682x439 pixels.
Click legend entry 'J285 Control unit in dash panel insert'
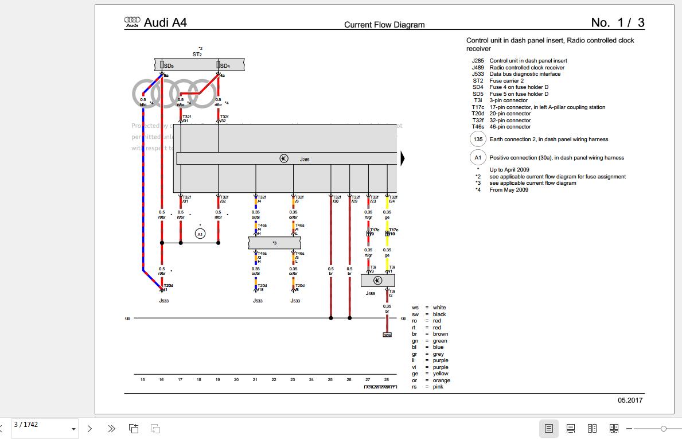pos(519,61)
